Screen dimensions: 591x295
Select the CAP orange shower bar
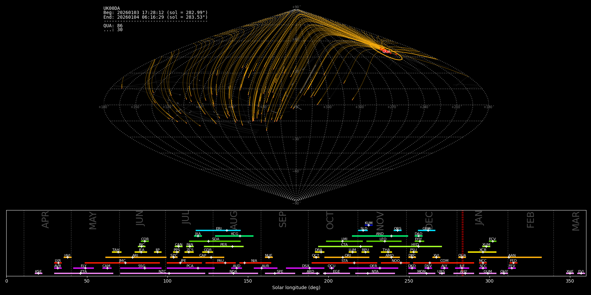(204, 257)
